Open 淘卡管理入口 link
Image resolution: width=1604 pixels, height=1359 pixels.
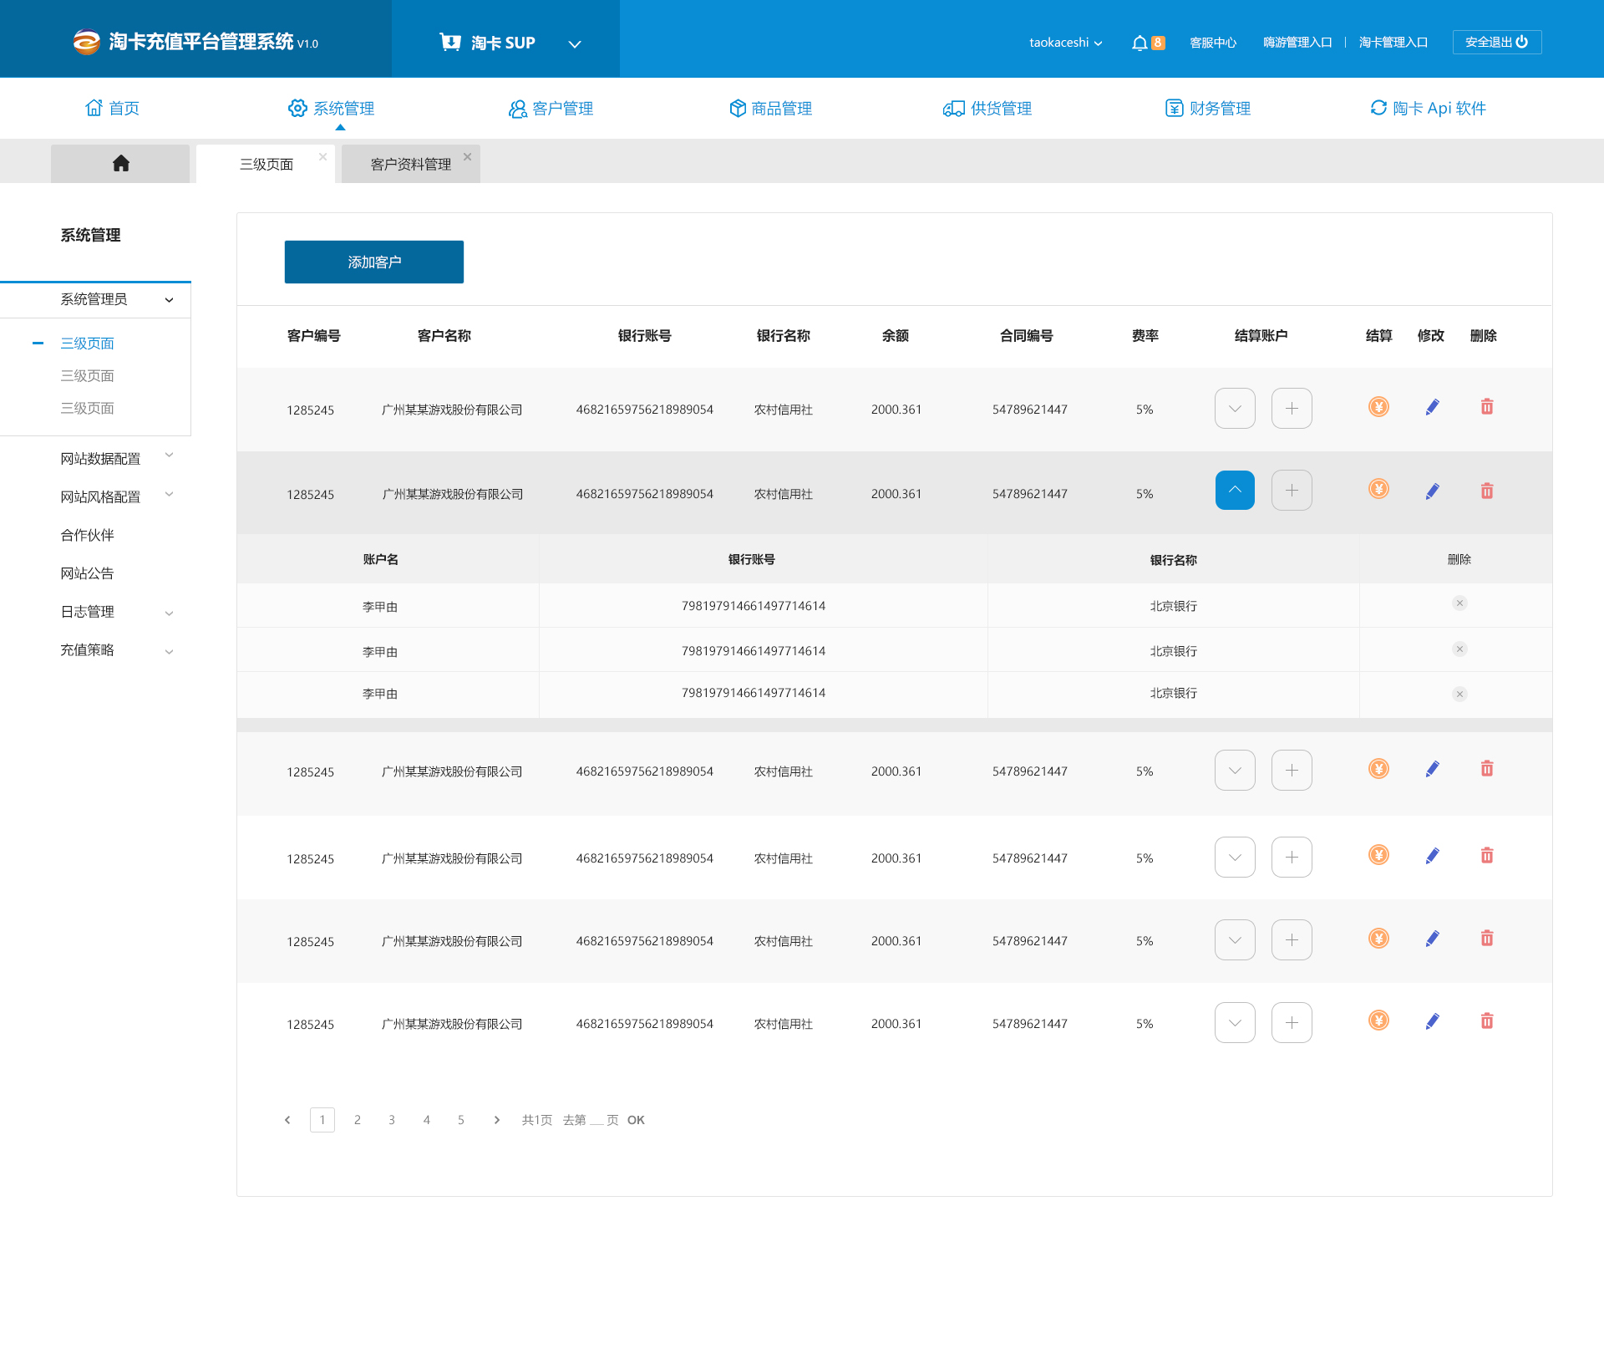click(1393, 43)
